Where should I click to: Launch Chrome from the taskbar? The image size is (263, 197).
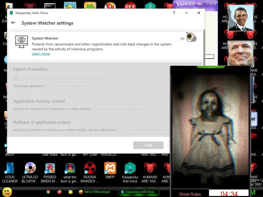[x=48, y=192]
